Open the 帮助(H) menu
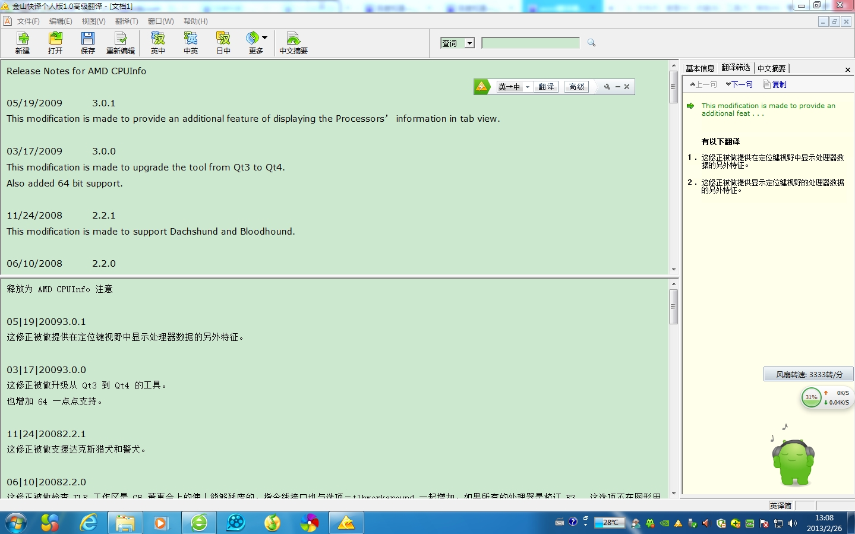This screenshot has width=855, height=534. 195,21
